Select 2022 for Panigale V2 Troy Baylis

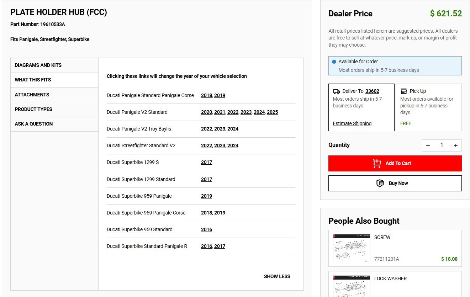(x=206, y=129)
